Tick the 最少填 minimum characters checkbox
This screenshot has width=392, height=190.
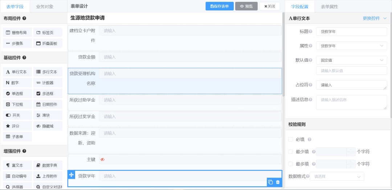tap(291, 151)
